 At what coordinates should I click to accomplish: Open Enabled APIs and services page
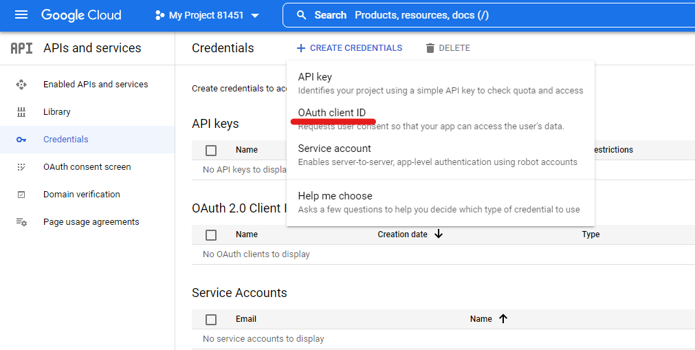(x=96, y=85)
